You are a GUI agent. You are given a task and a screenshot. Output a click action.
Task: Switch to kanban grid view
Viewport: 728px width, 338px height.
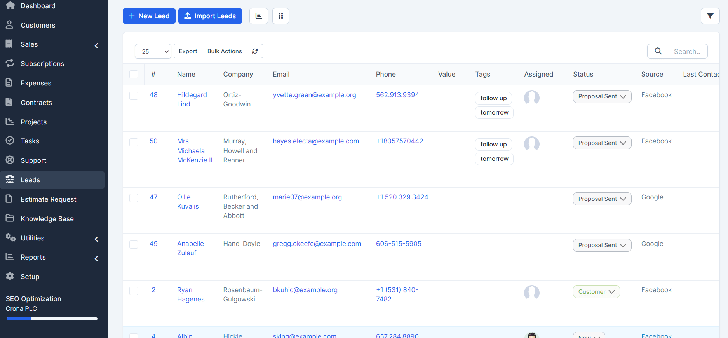pos(280,16)
